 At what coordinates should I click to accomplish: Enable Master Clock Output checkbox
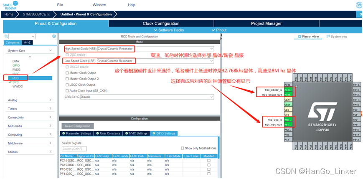coord(67,73)
